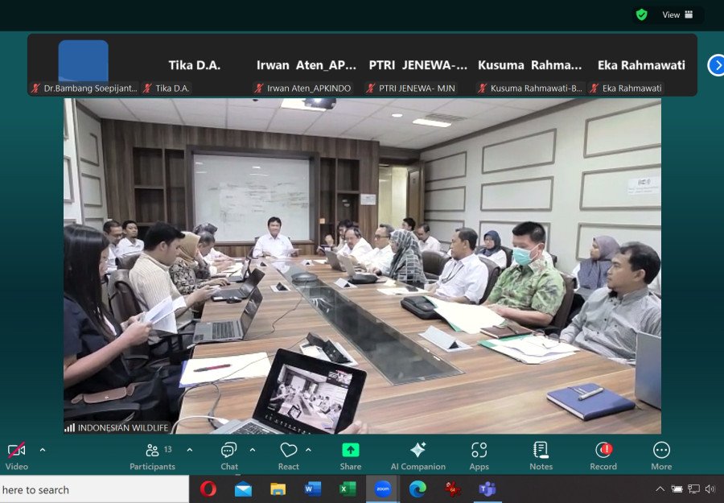The image size is (724, 503).
Task: Open the View layout menu
Action: pyautogui.click(x=676, y=14)
